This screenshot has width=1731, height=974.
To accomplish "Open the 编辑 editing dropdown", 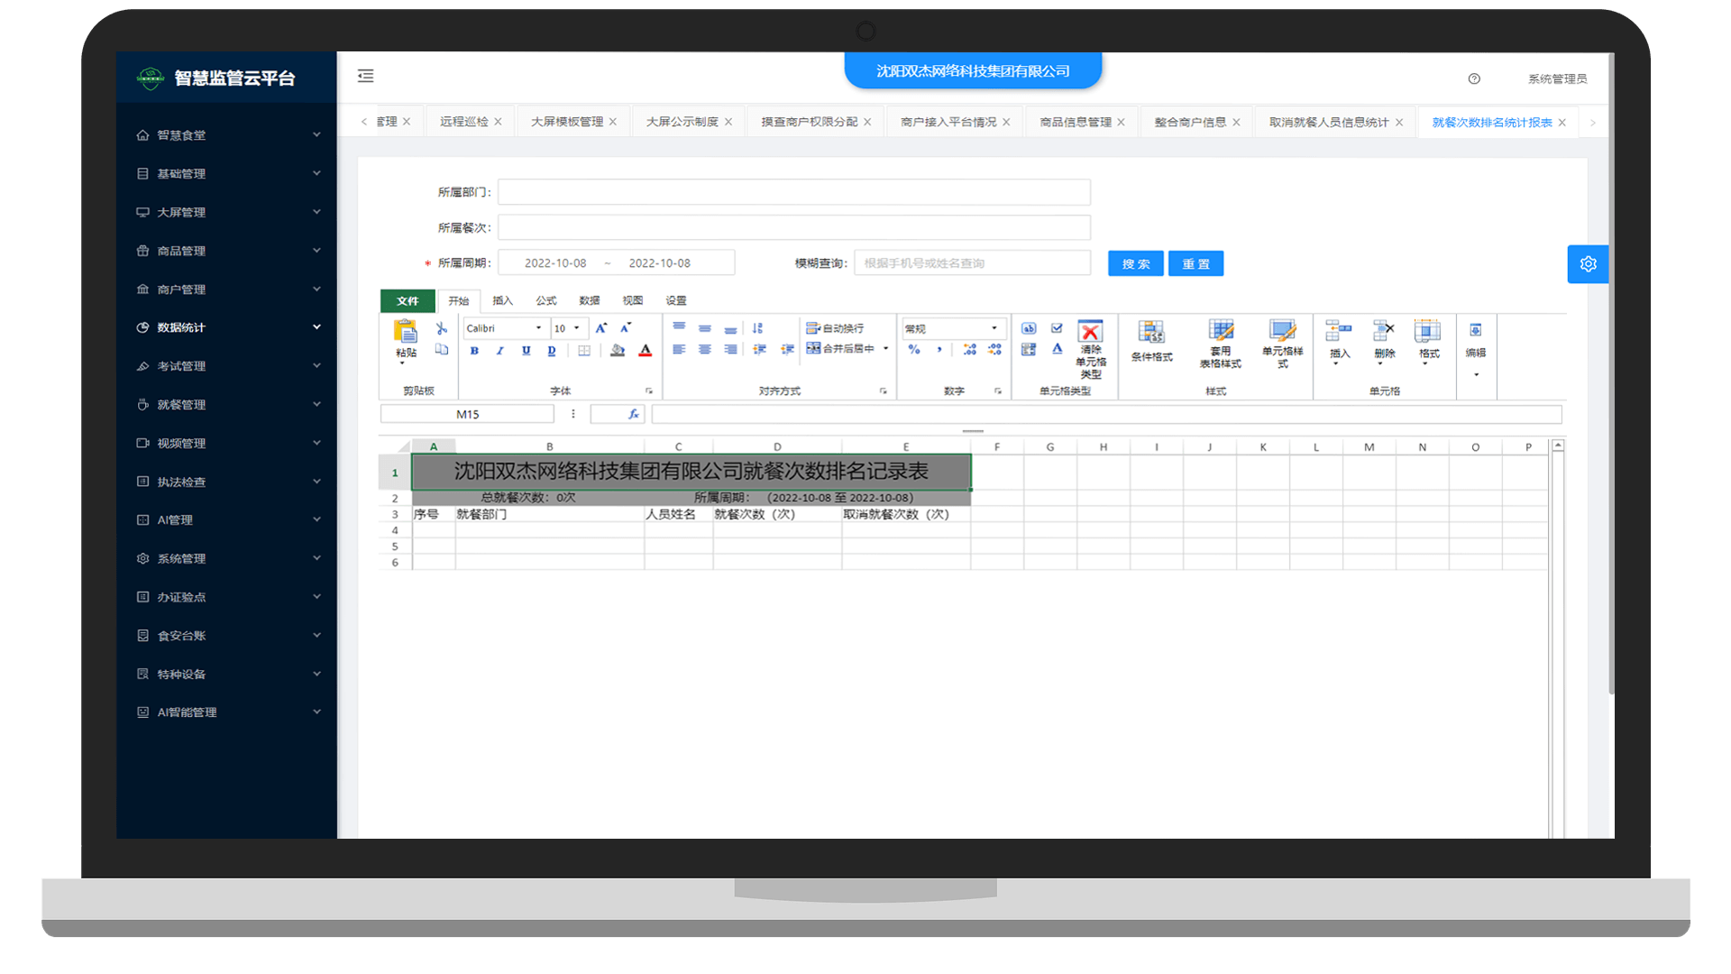I will pyautogui.click(x=1476, y=349).
